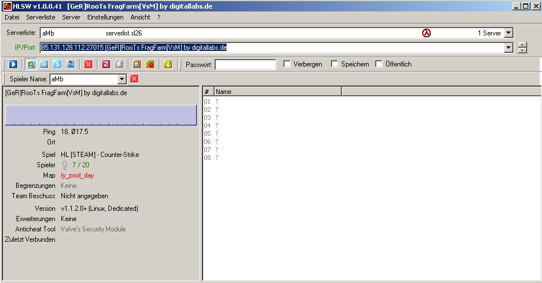Viewport: 542px width, 283px height.
Task: Open the Ansicht menu
Action: (x=140, y=17)
